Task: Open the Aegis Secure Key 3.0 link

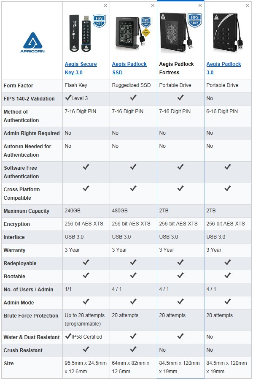Action: click(x=81, y=68)
